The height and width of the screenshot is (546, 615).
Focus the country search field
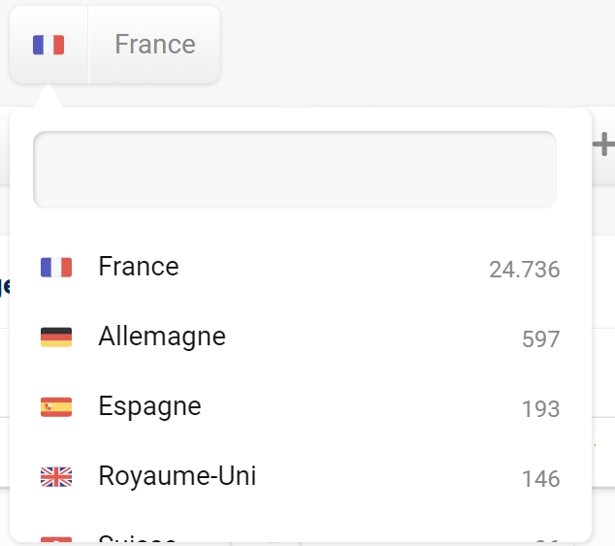(295, 170)
